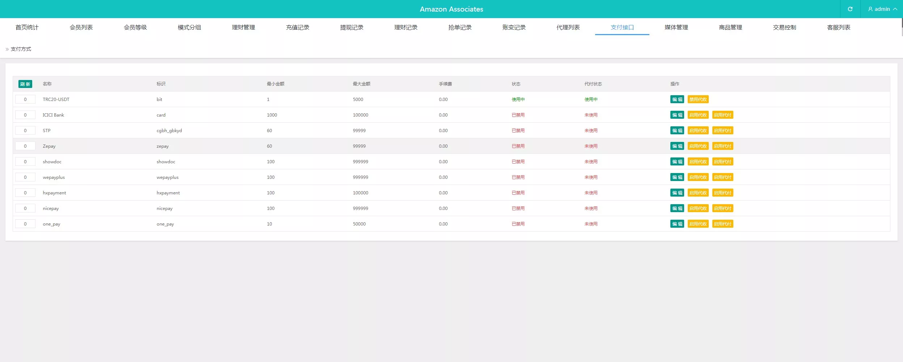
Task: Enable 启用代付 for the one_pay row
Action: [x=722, y=224]
